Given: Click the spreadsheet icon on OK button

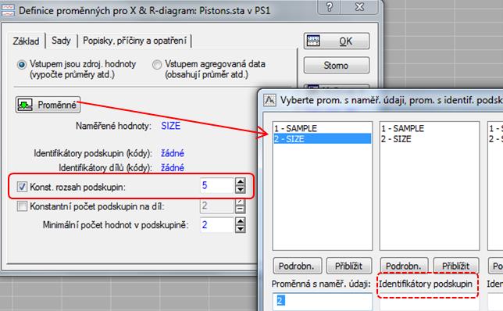Looking at the screenshot, I should [x=313, y=41].
